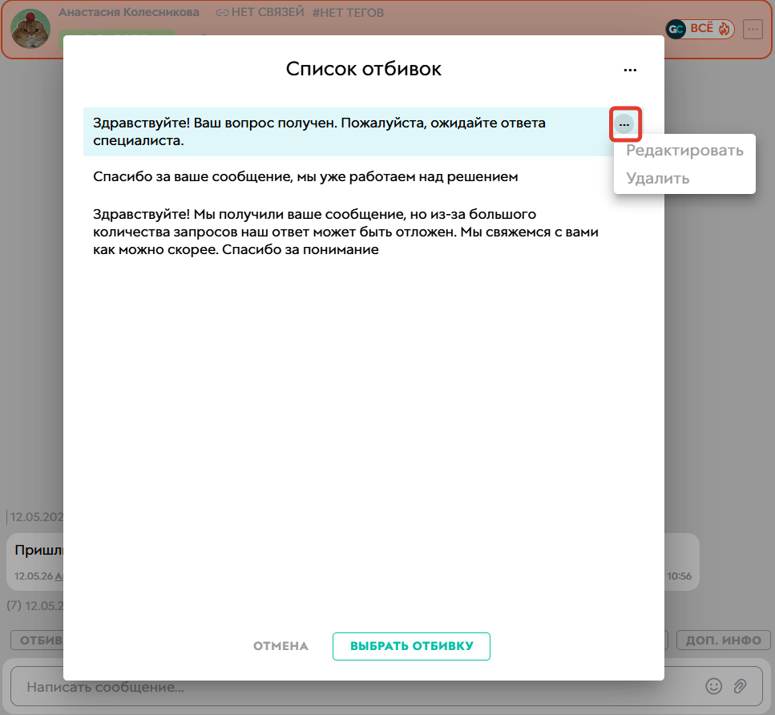This screenshot has width=775, height=715.
Task: Click the ДОП. ИНФО button
Action: pyautogui.click(x=724, y=640)
